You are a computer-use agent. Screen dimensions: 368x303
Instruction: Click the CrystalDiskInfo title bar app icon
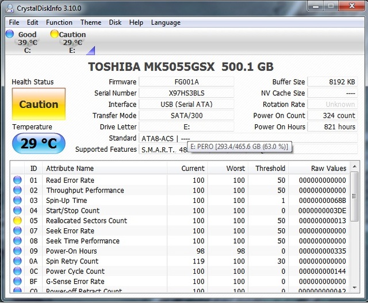(10, 9)
